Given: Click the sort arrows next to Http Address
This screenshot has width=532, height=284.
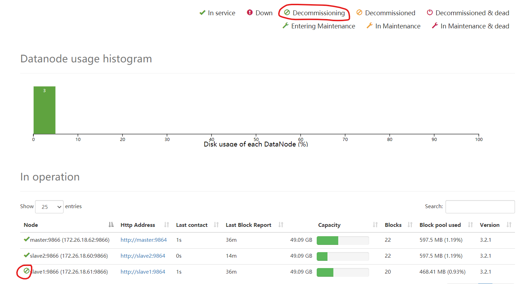Looking at the screenshot, I should [167, 225].
